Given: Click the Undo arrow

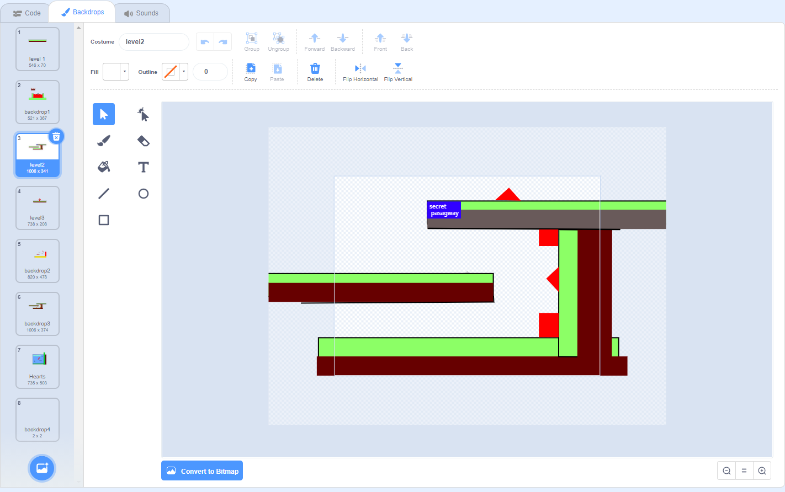Looking at the screenshot, I should click(x=205, y=42).
